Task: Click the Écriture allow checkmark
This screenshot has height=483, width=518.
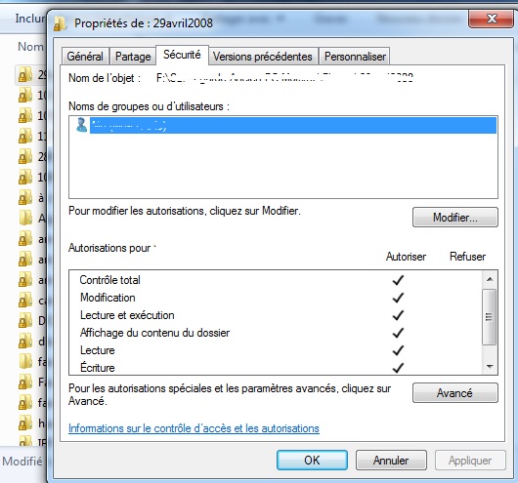Action: (398, 368)
